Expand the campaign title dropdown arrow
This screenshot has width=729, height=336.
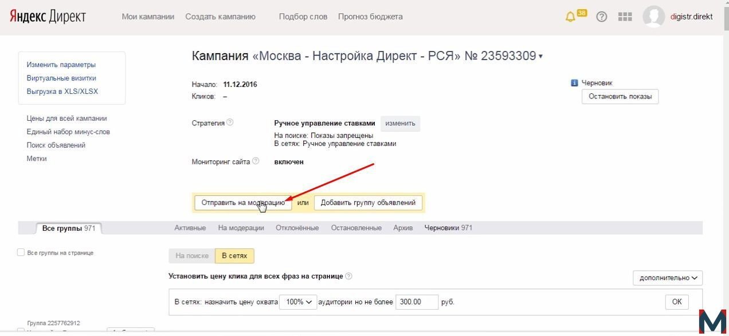(x=540, y=57)
